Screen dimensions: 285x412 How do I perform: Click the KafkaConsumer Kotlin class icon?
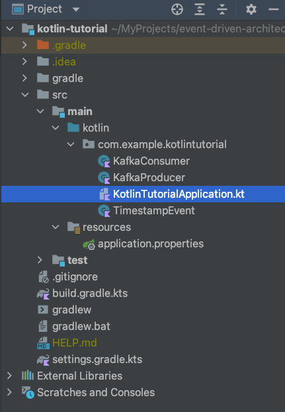click(104, 161)
